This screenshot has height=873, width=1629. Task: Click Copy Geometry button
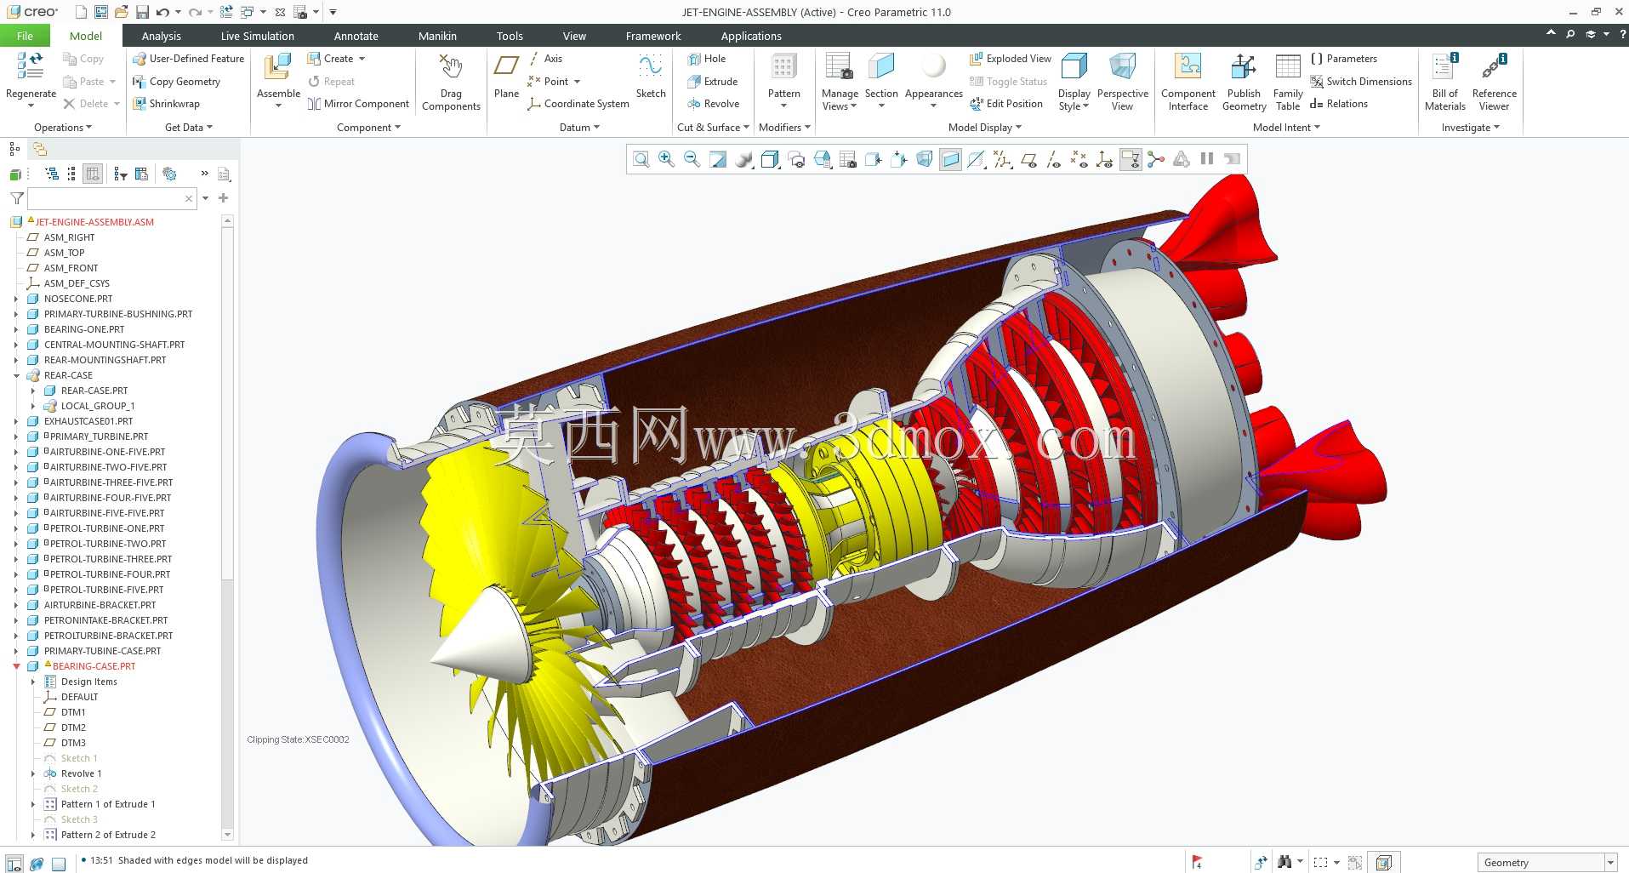[x=176, y=82]
